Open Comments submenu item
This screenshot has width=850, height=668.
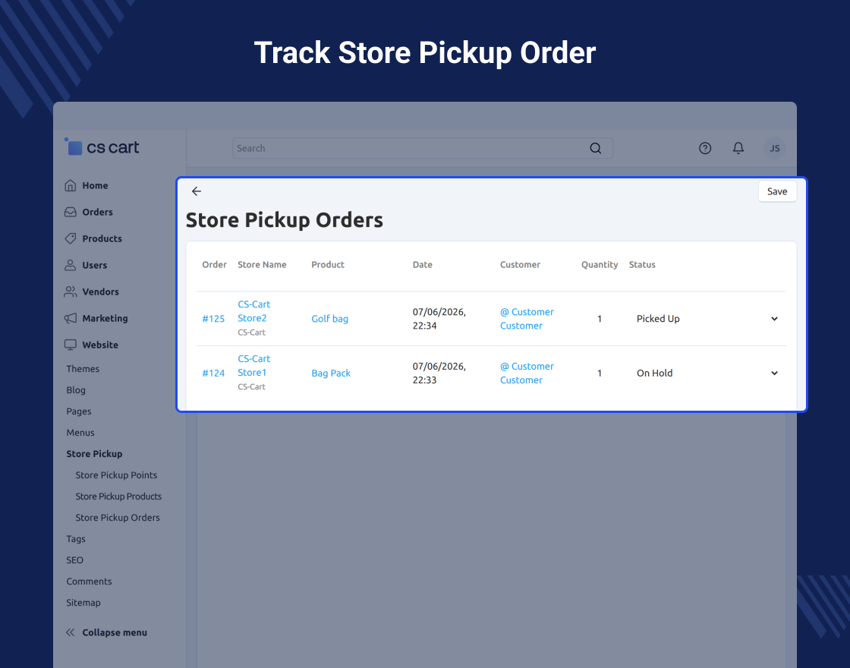coord(89,581)
